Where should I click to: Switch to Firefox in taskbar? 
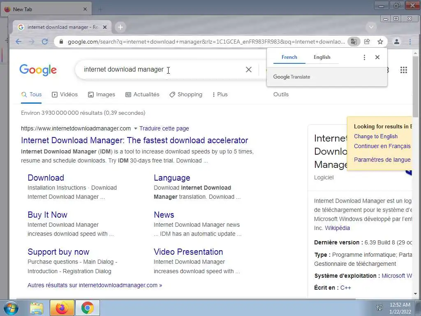(x=62, y=308)
